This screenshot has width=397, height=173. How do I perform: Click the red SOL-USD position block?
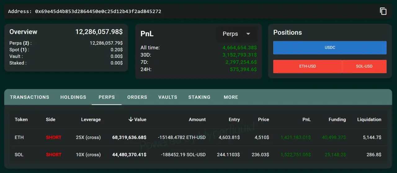(x=364, y=66)
